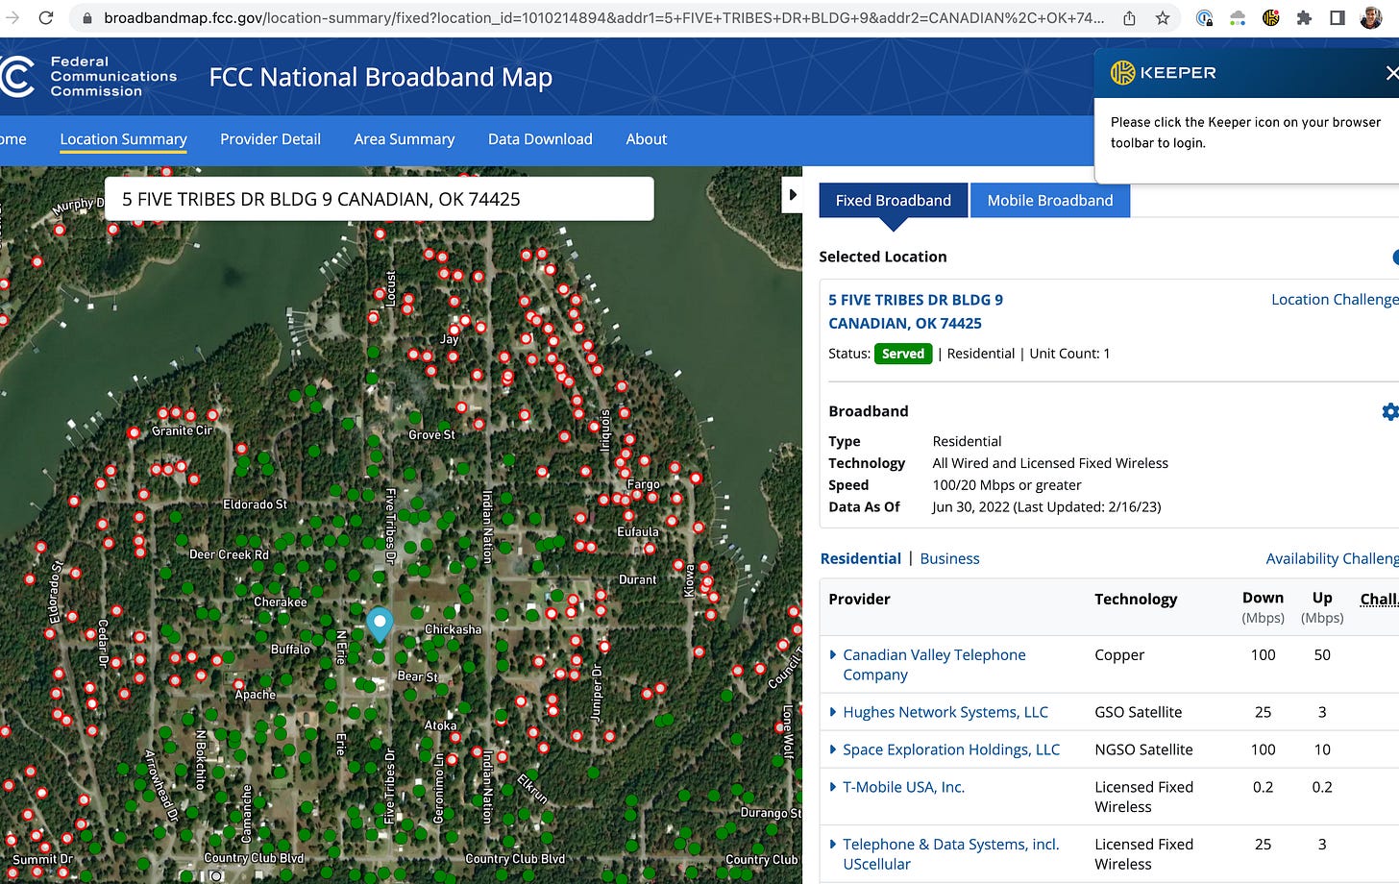Click the Challenge column header
The image size is (1399, 884).
pos(1379,599)
